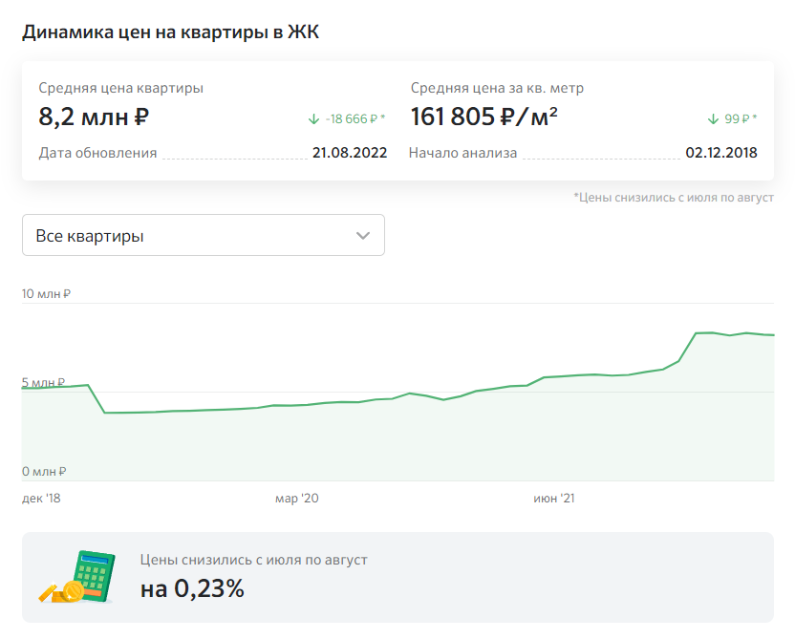Viewport: 795px width, 639px height.
Task: Click the 'июн '21' x-axis label
Action: pos(554,499)
